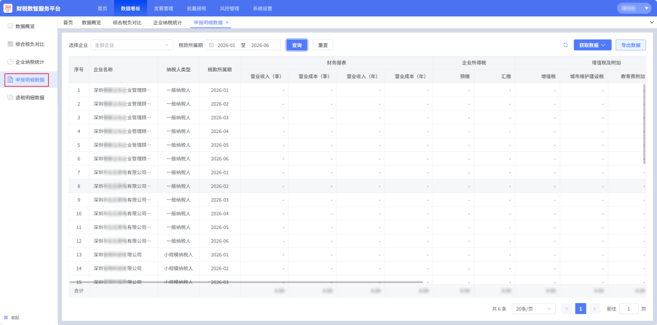The image size is (657, 325).
Task: Expand the tab list chevron at right
Action: [652, 22]
